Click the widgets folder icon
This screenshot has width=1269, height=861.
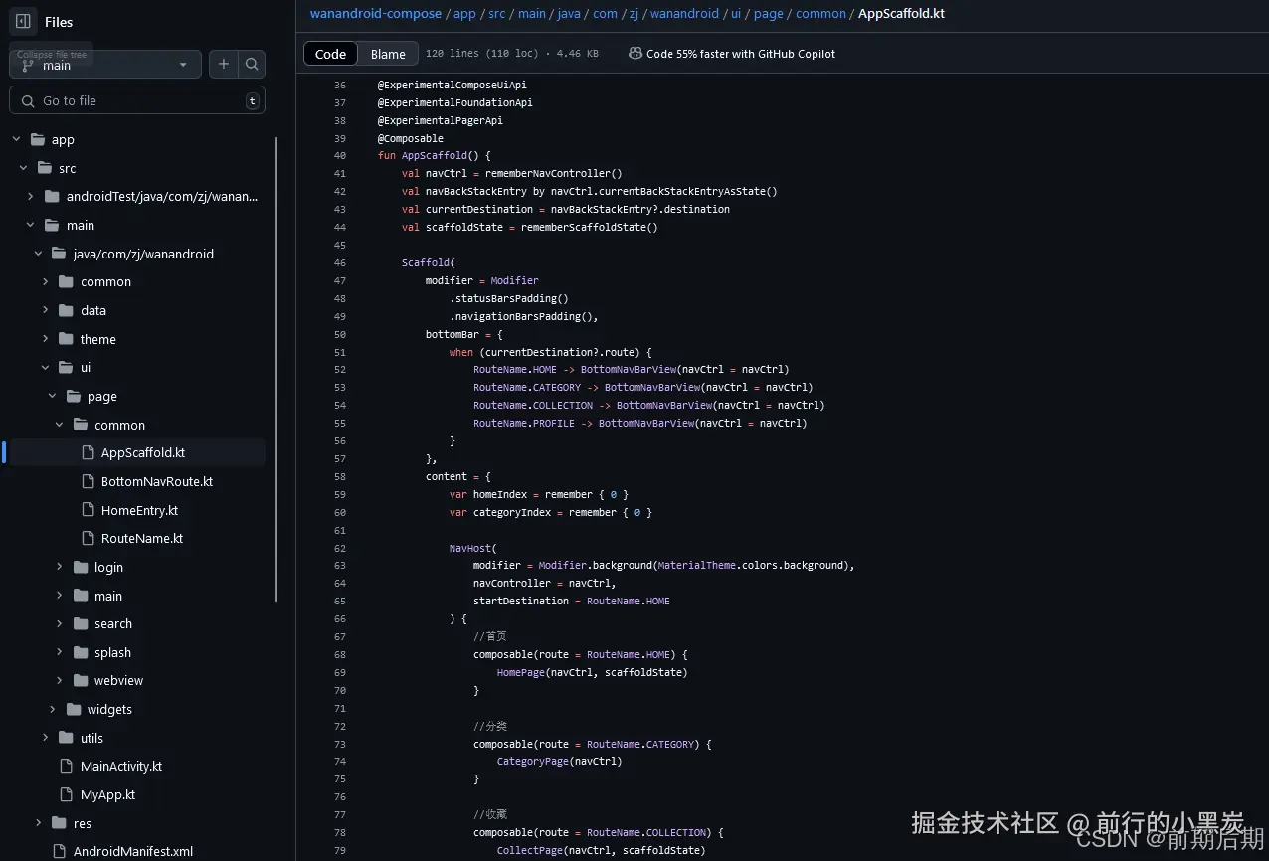click(x=74, y=709)
